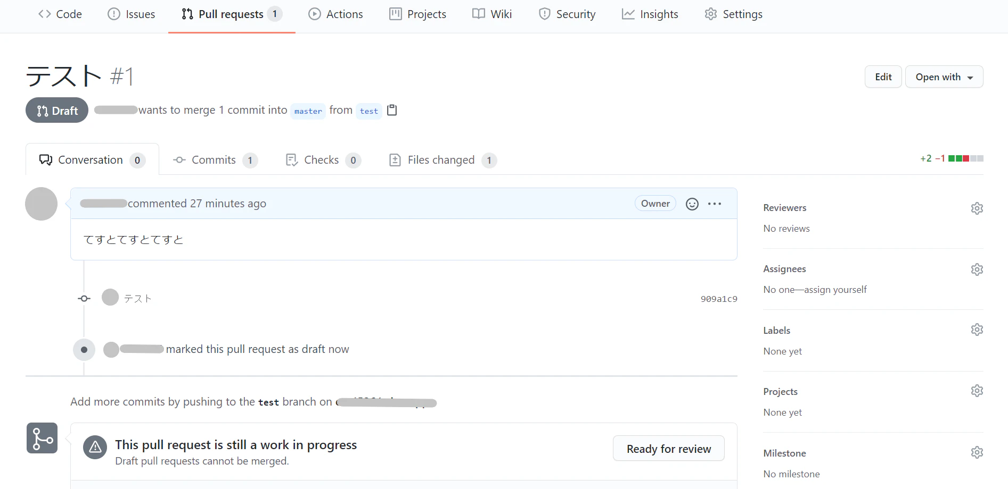Open comment options three-dot menu
1008x489 pixels.
click(x=715, y=204)
